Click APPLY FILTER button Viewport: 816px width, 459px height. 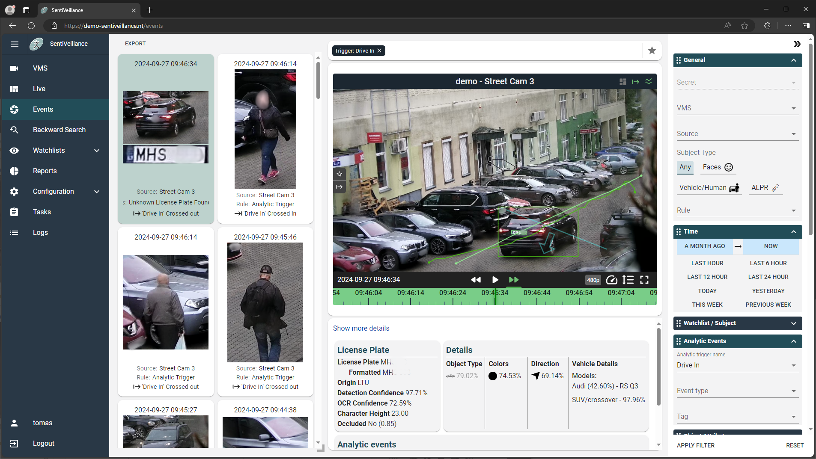click(696, 445)
